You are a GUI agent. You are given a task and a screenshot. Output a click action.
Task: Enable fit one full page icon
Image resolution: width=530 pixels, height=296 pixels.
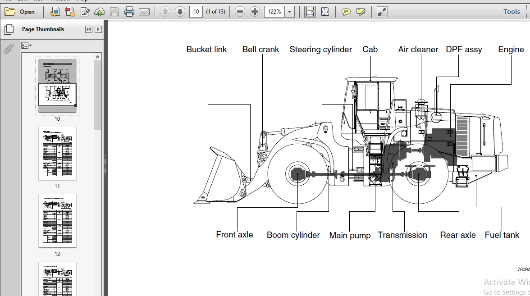(325, 12)
